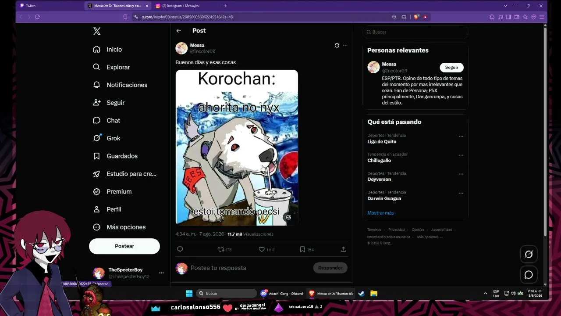Open Estudio para creadores
Screen dimensions: 561x316
[124, 174]
